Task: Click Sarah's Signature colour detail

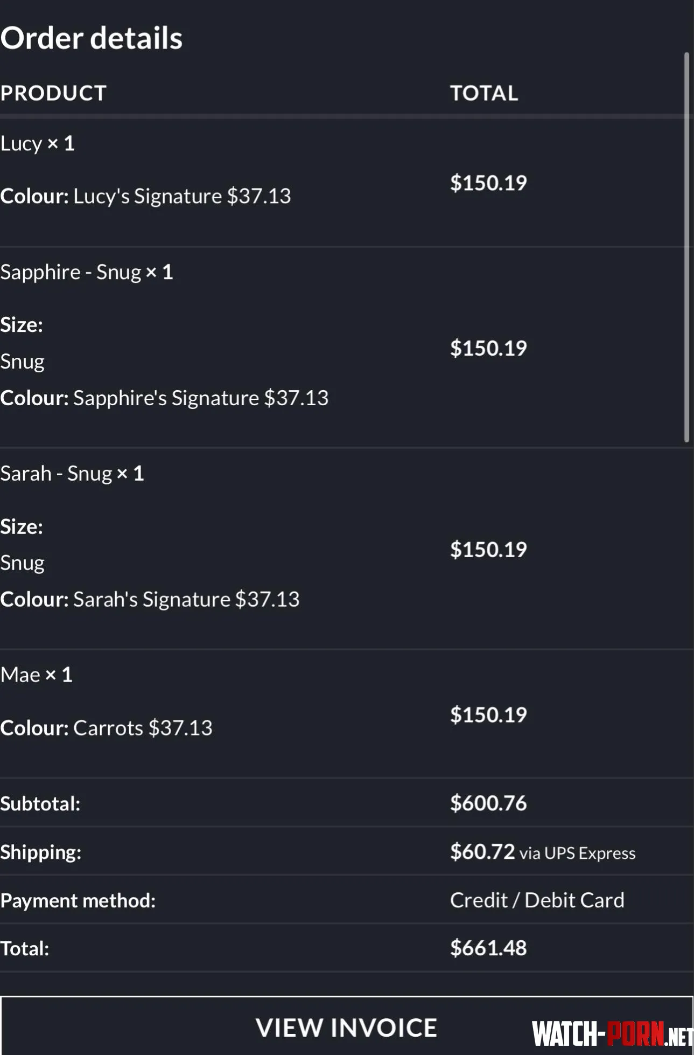Action: pyautogui.click(x=150, y=599)
